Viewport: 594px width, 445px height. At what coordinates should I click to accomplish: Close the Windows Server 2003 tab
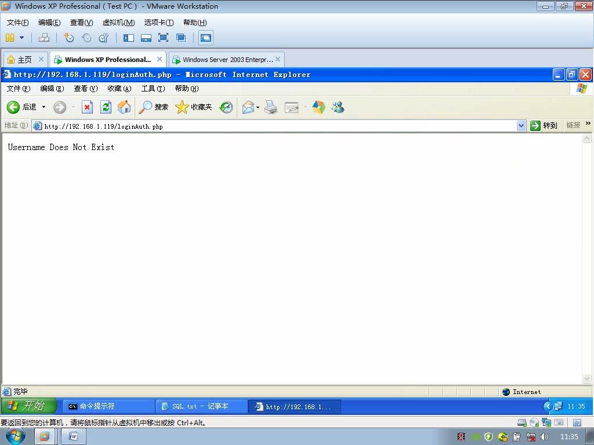pos(278,59)
